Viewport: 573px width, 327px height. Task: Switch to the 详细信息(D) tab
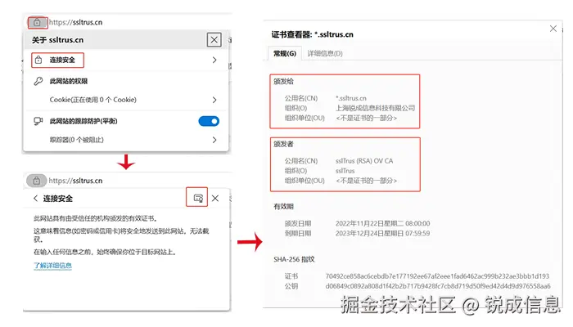325,54
